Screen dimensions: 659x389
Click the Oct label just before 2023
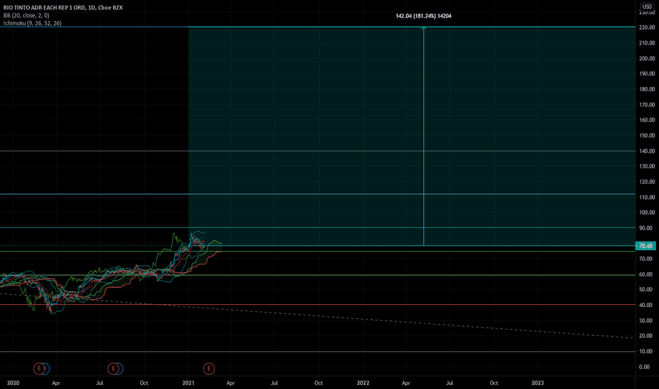pos(494,383)
